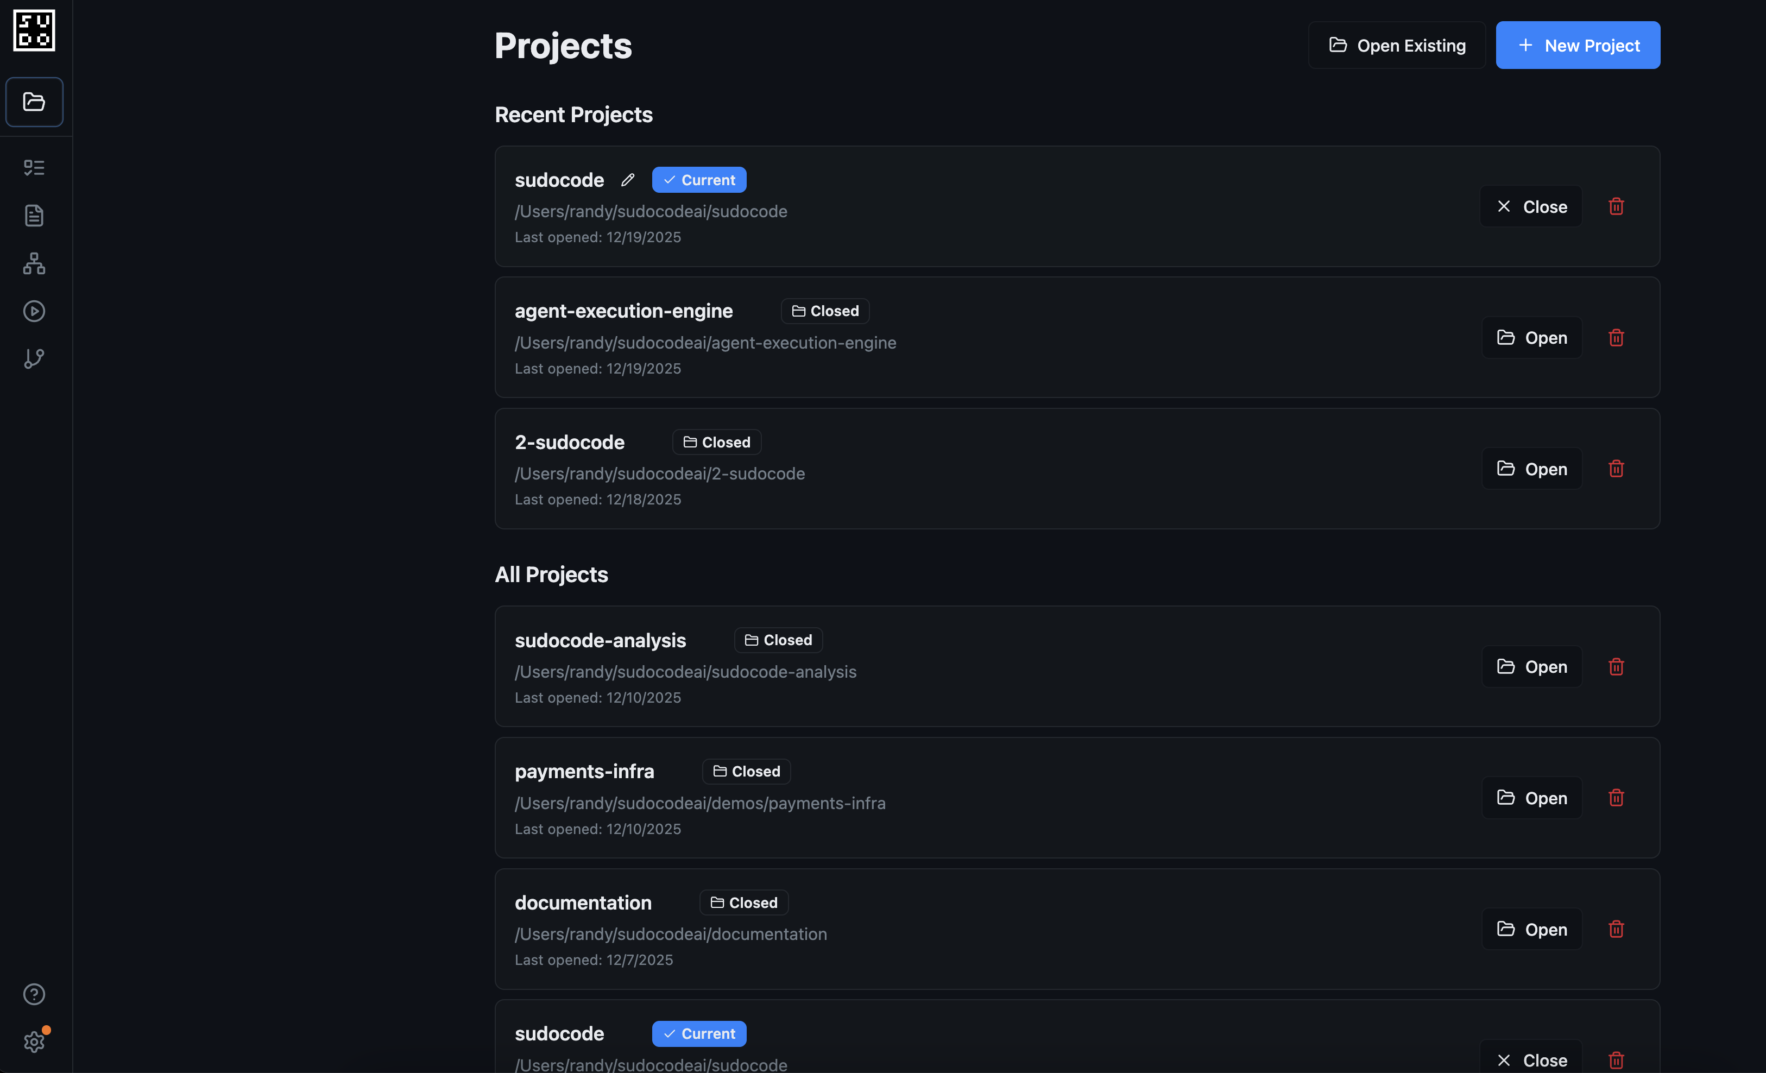This screenshot has height=1073, width=1766.
Task: Click New Project
Action: click(x=1578, y=45)
